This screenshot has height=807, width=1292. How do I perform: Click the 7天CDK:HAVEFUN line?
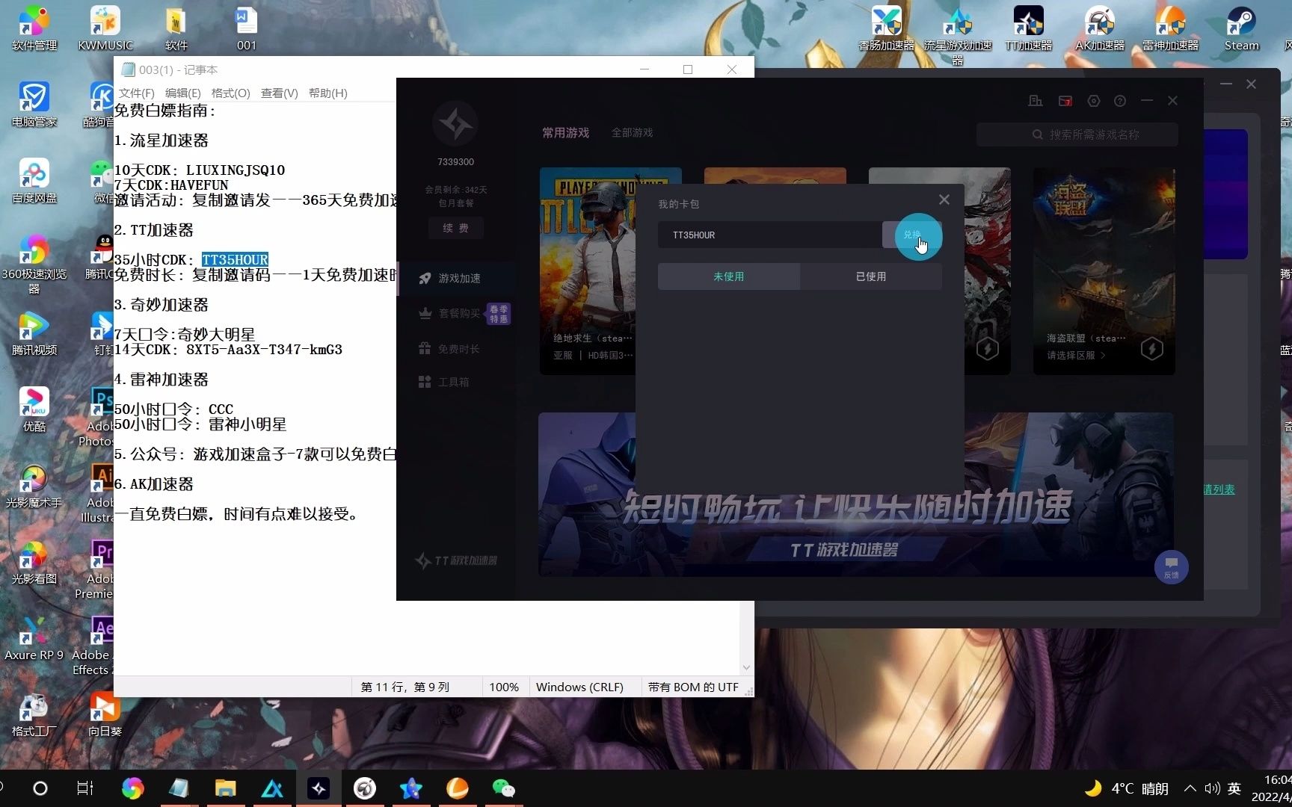coord(171,185)
